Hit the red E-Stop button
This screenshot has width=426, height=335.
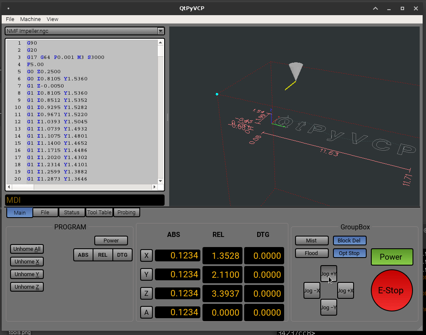pos(392,290)
